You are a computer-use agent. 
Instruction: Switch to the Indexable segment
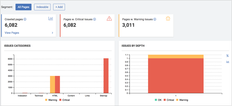click(x=42, y=7)
